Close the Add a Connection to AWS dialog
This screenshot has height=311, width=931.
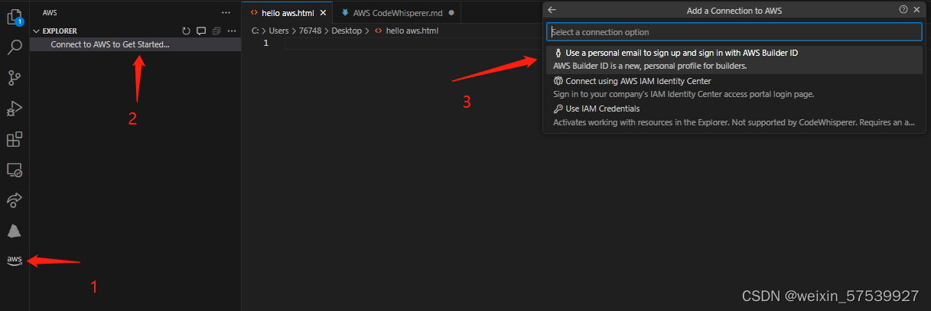[916, 10]
